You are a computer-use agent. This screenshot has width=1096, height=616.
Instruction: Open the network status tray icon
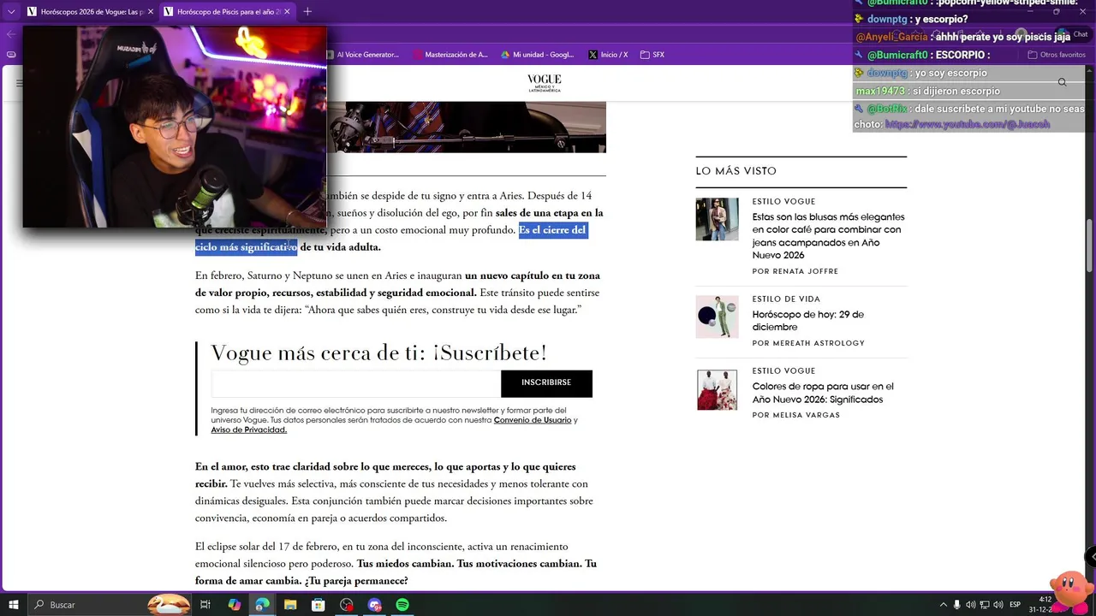pyautogui.click(x=985, y=605)
